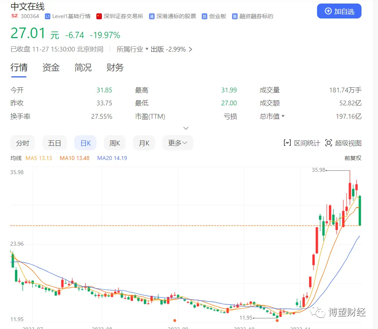Click the 23.96 y-axis label
This screenshot has width=378, height=329.
coord(17,244)
